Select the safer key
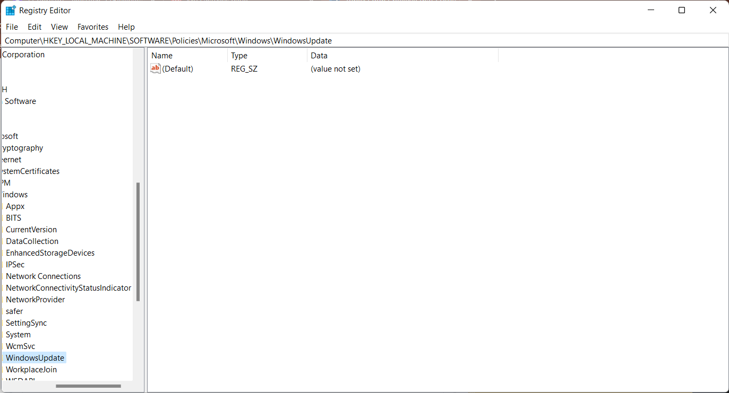The image size is (729, 393). (14, 311)
